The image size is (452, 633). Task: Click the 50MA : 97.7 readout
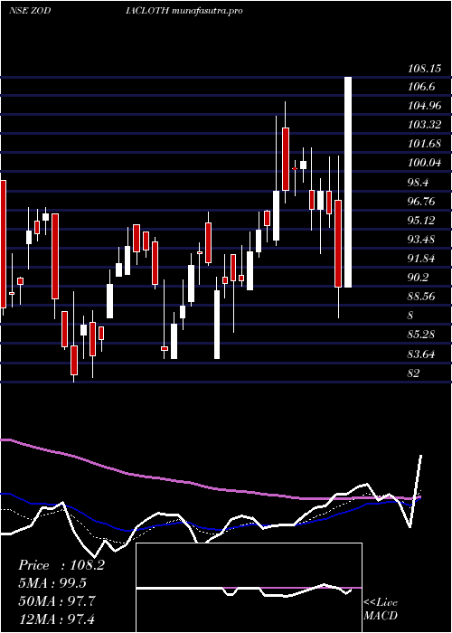[x=57, y=600]
